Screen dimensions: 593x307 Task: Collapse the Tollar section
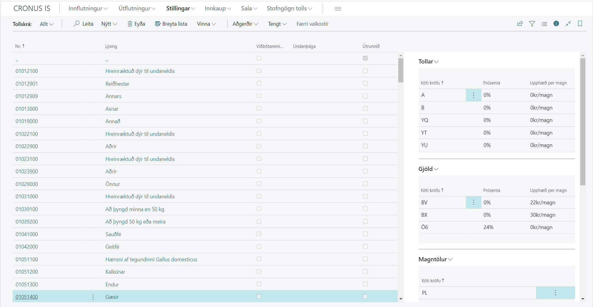[x=428, y=61]
